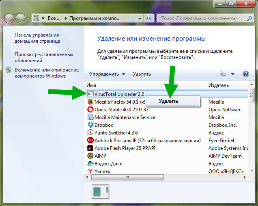Select 'Opera Stable 46.0.2597.32' entry
Image resolution: width=258 pixels, height=206 pixels.
pos(121,110)
